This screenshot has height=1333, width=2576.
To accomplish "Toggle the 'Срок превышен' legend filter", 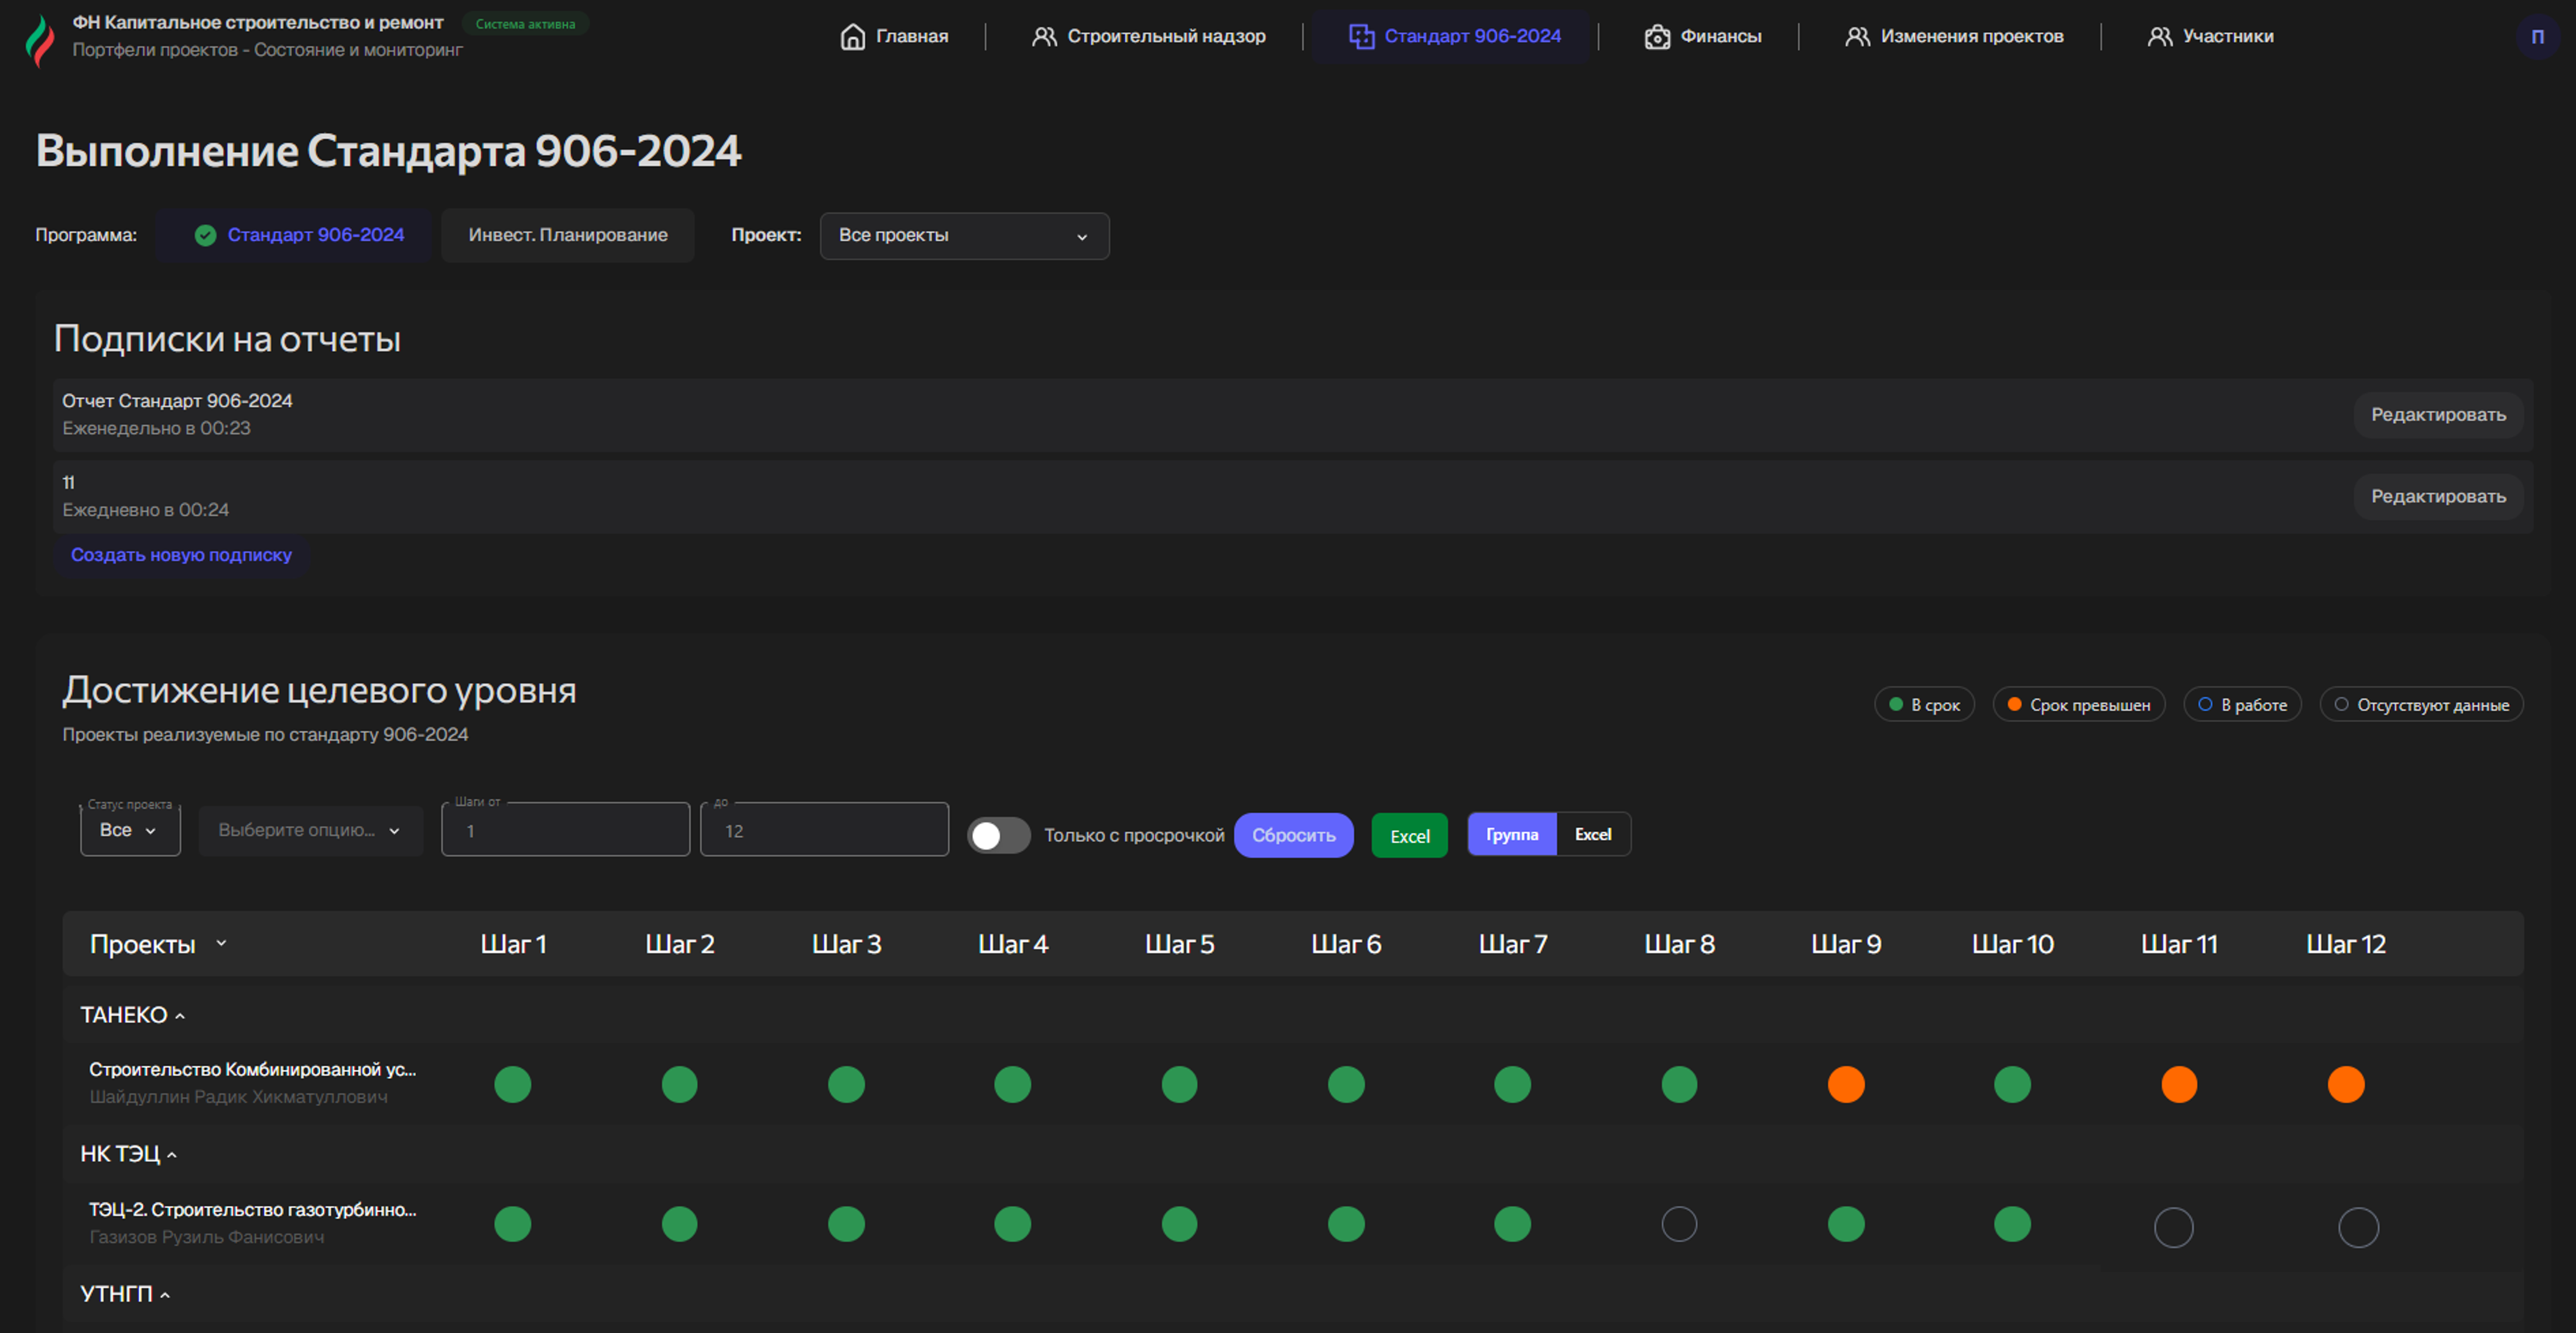I will click(2078, 705).
